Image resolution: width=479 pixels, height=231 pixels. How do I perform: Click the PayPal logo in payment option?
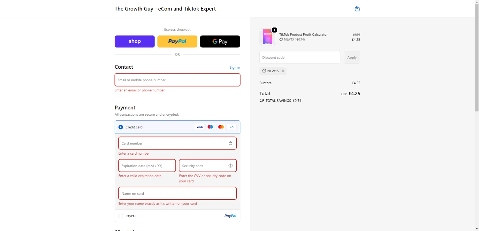tap(230, 216)
